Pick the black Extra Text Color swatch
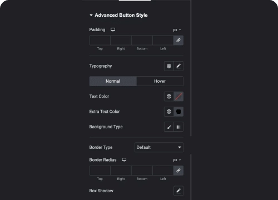The image size is (278, 200). [178, 112]
